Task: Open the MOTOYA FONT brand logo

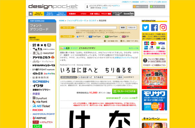Action: click(44, 114)
